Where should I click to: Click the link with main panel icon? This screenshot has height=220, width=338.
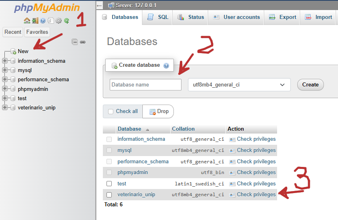click(83, 41)
